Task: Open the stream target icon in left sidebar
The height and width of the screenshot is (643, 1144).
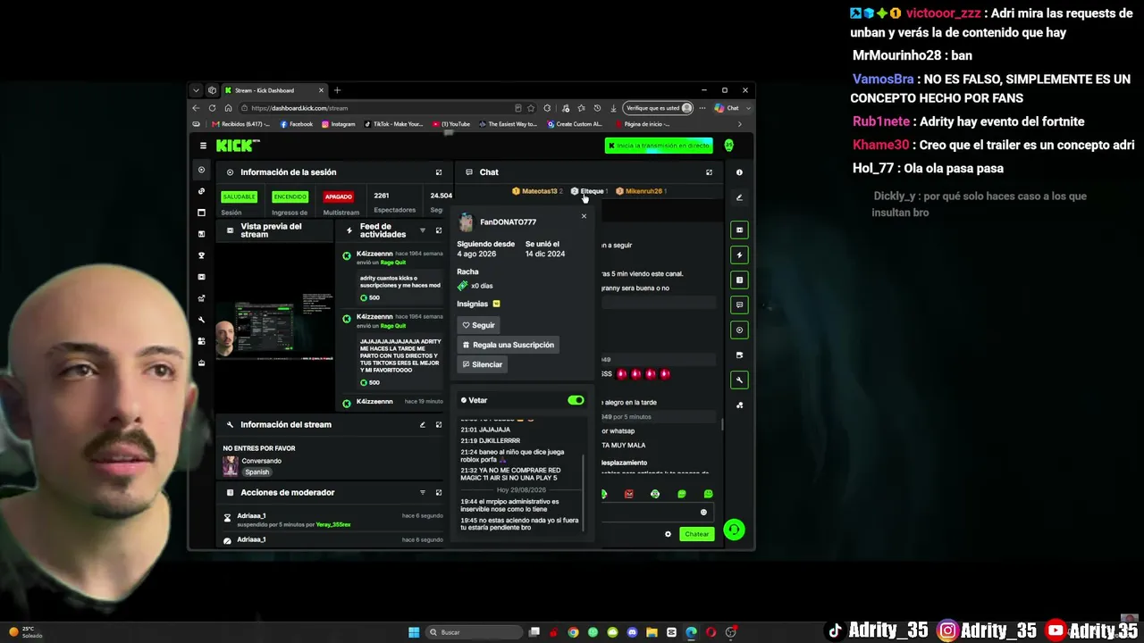Action: coord(201,170)
